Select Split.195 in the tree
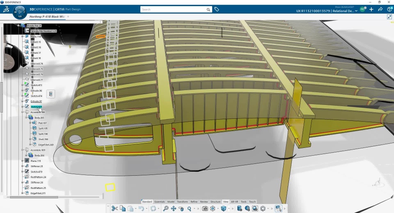The width and height of the screenshot is (394, 213). (43, 128)
